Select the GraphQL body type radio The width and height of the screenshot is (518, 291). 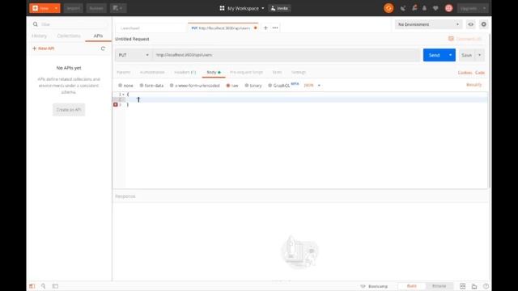(270, 86)
